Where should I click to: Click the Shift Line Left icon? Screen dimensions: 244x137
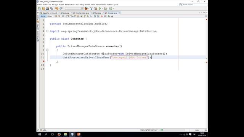point(95,16)
